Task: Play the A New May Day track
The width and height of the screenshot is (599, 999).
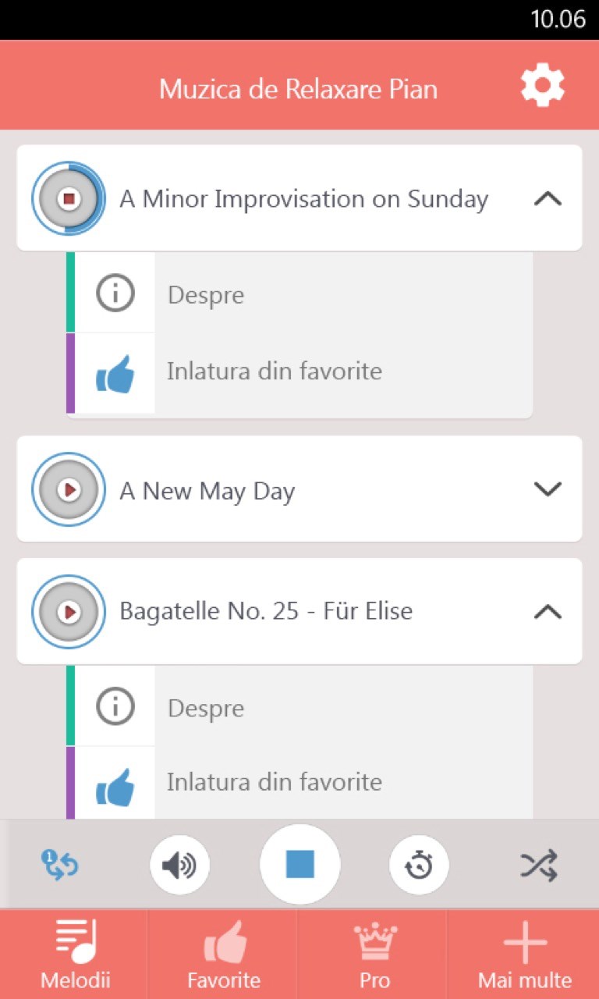Action: click(x=69, y=489)
